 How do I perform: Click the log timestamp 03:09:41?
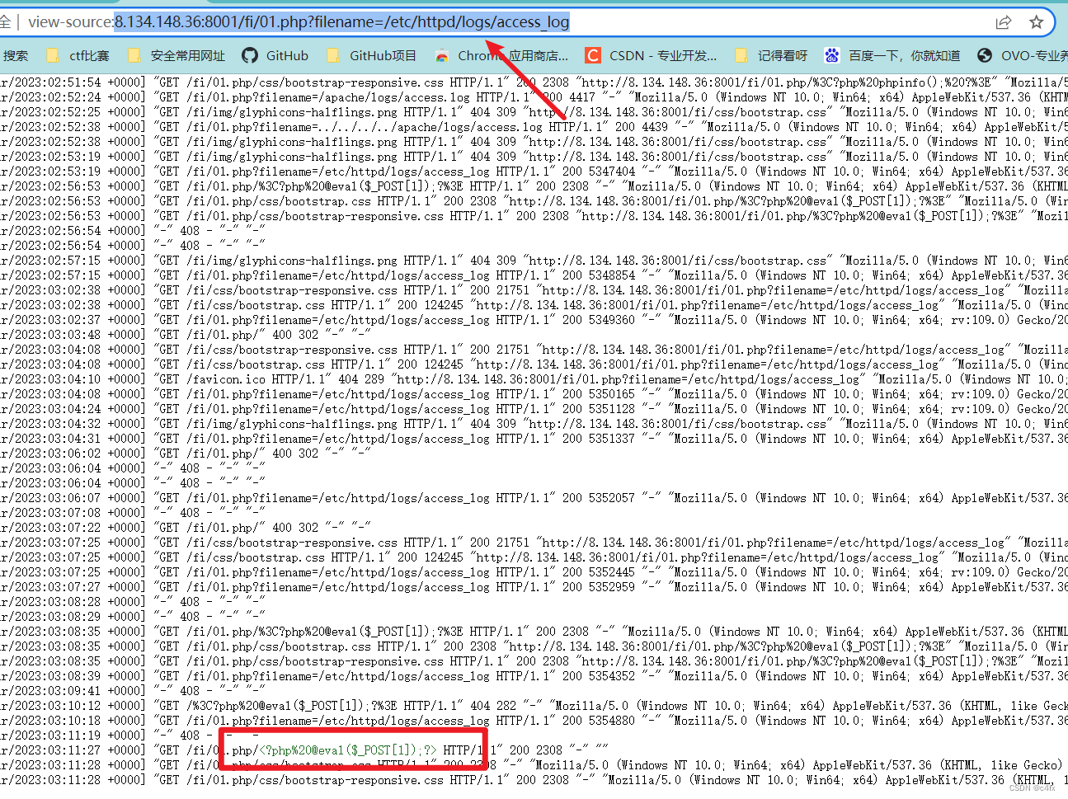click(74, 691)
